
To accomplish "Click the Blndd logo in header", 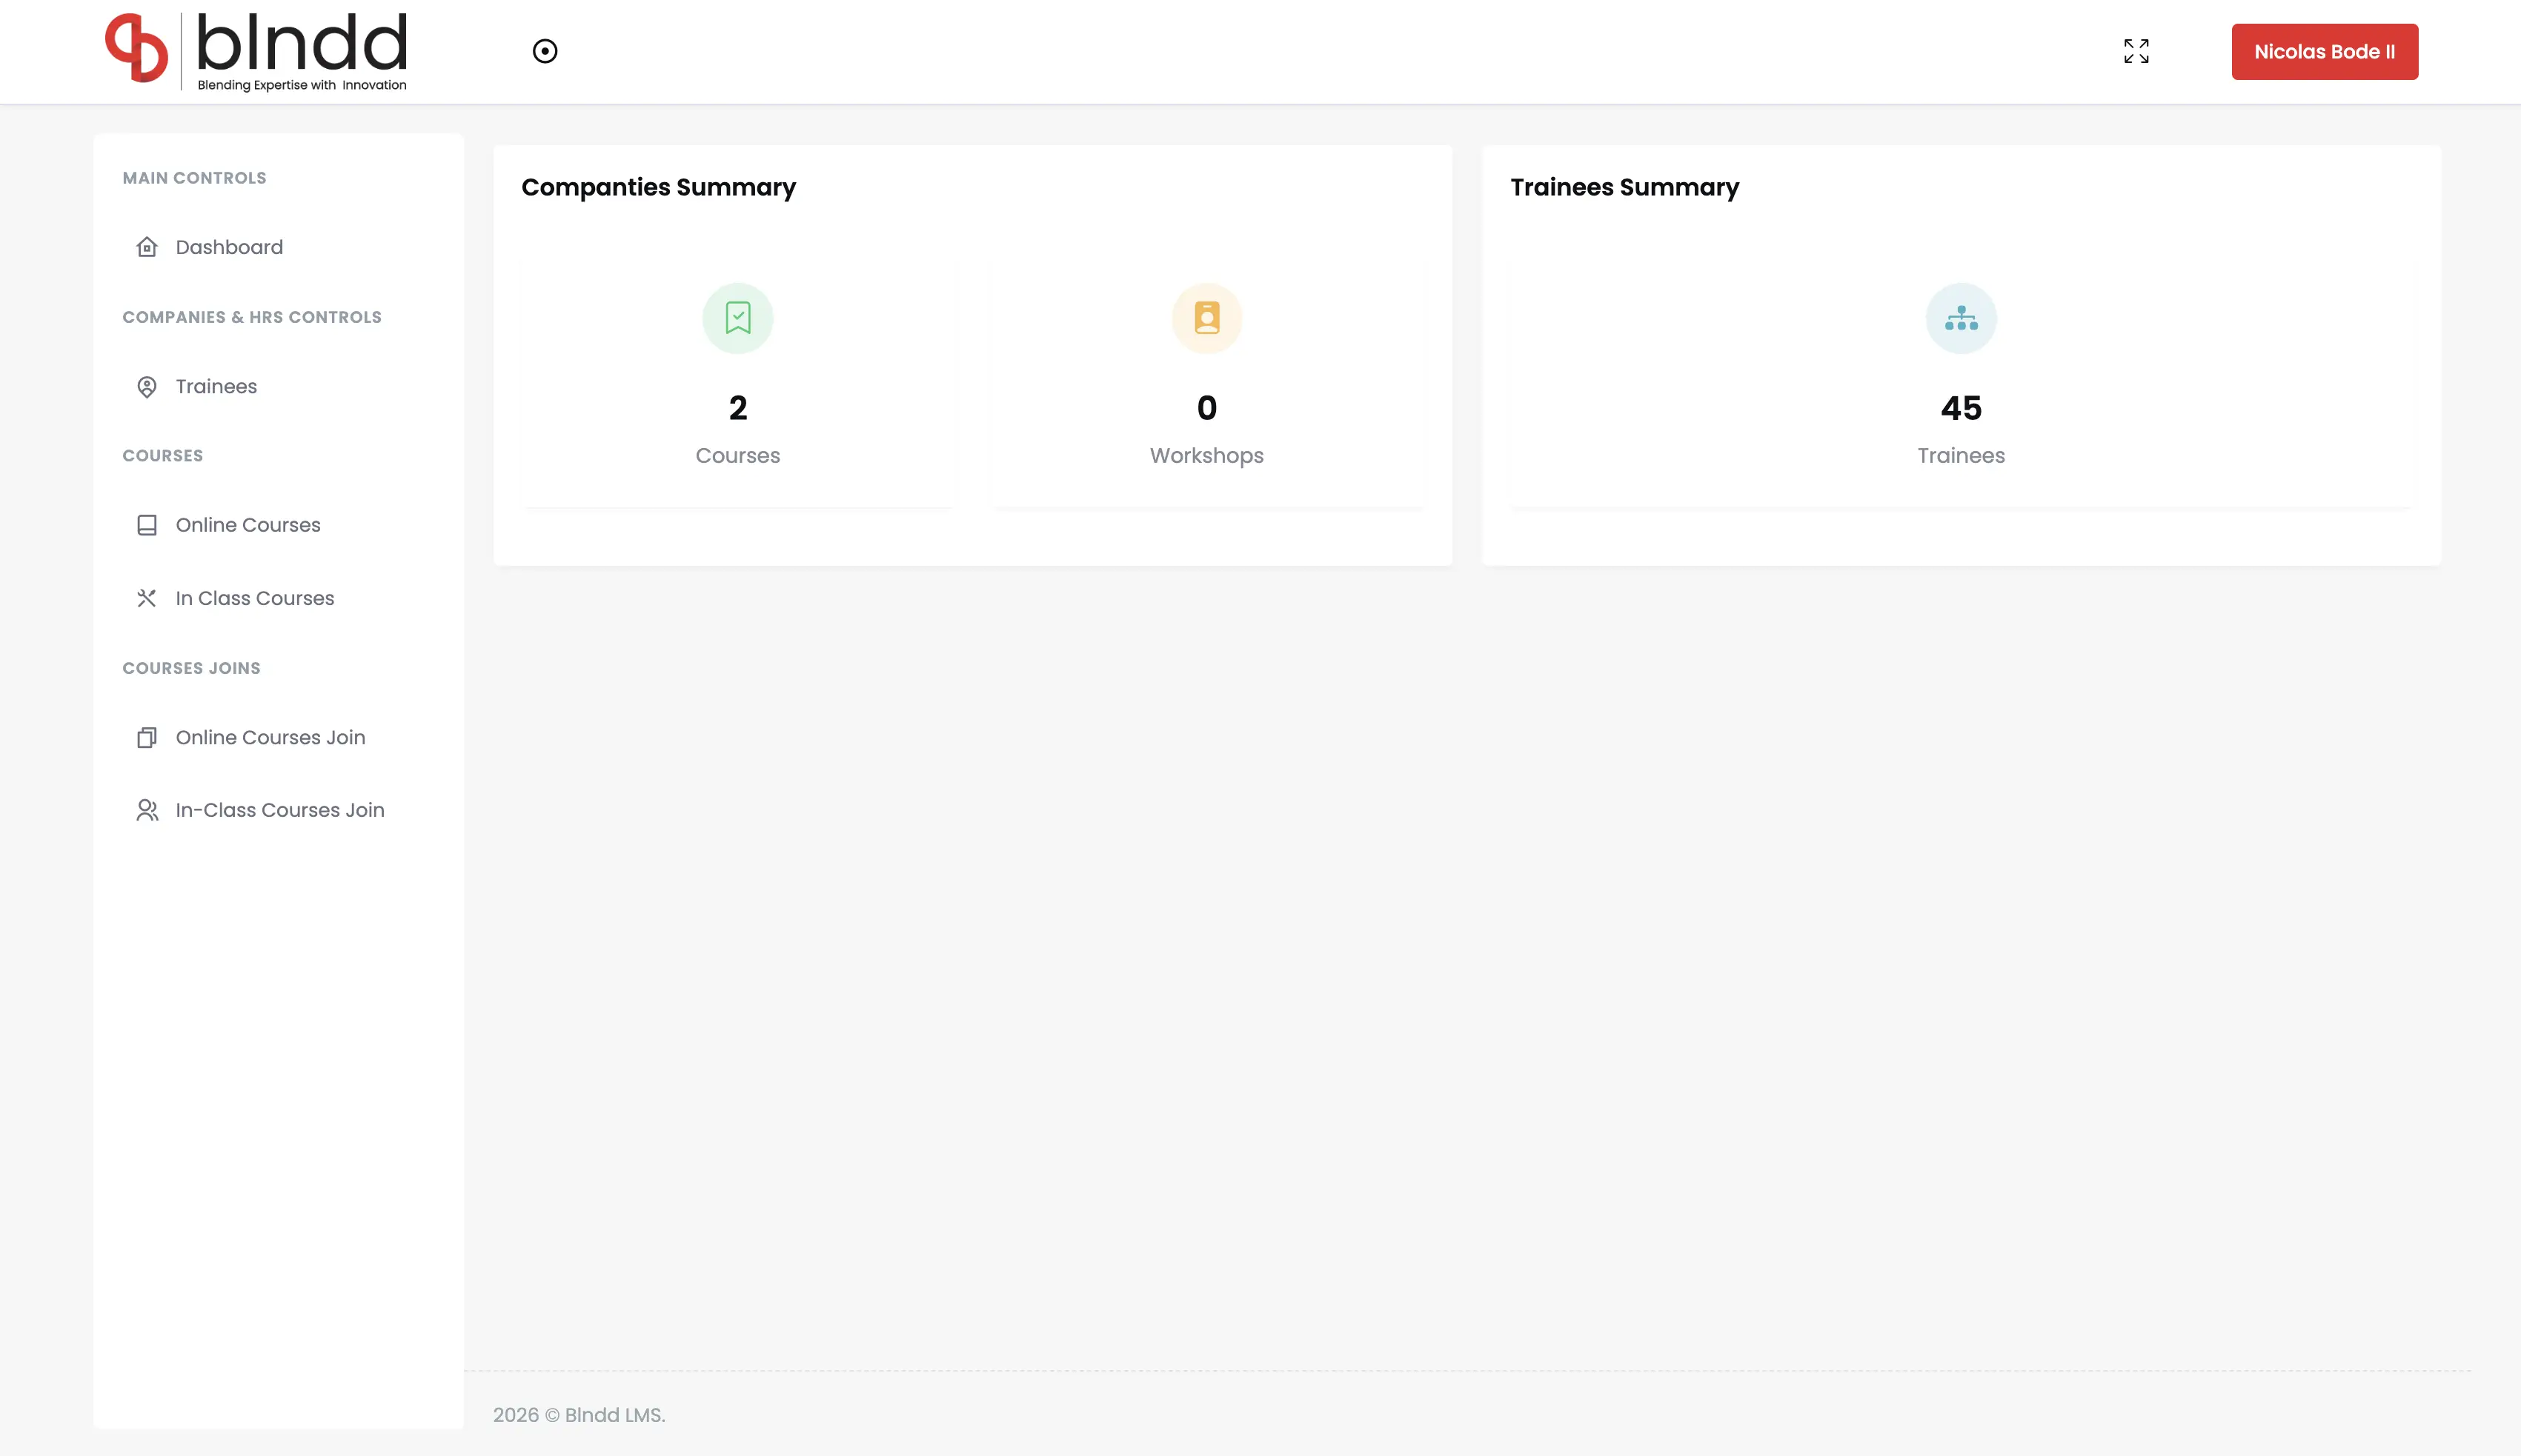I will point(256,51).
